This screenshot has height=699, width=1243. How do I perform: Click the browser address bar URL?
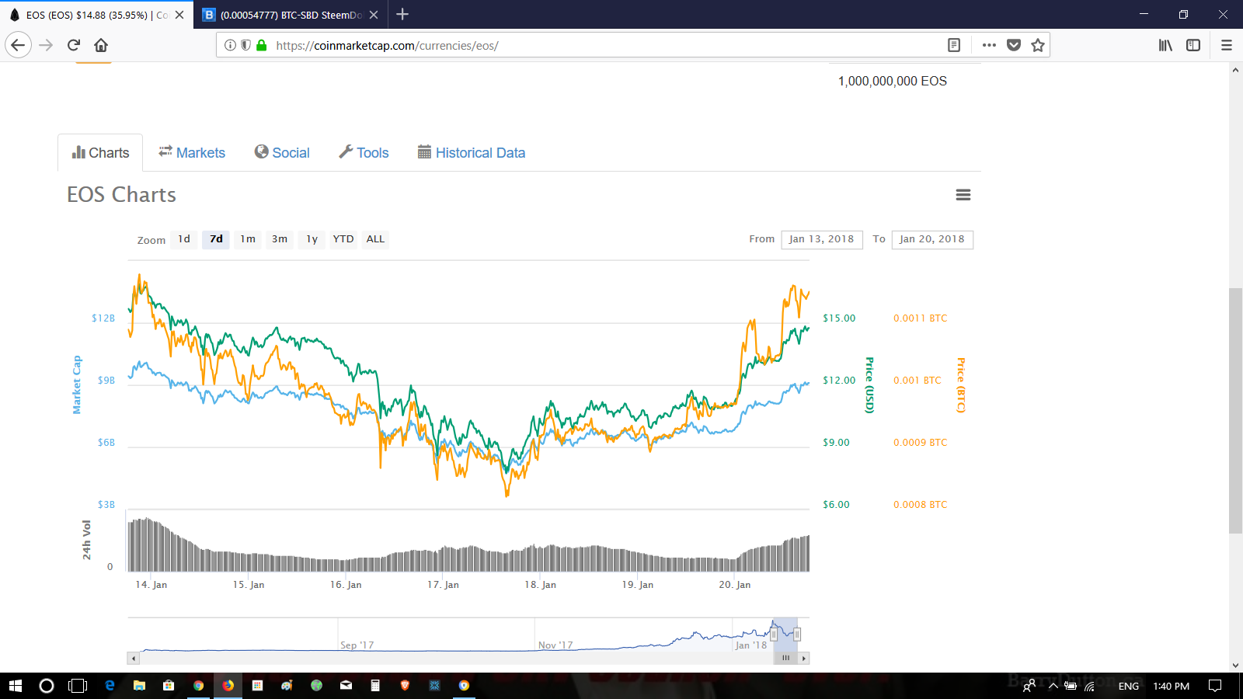(x=606, y=45)
